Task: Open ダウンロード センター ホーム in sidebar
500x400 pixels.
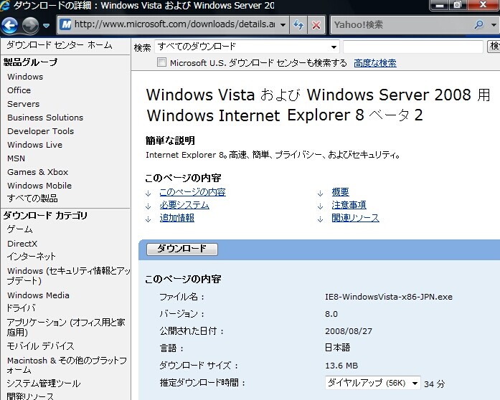Action: 60,45
